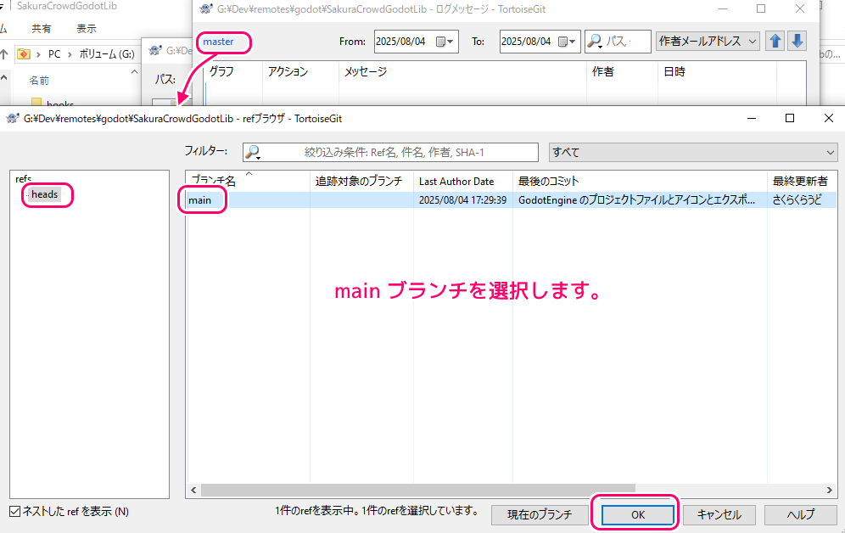Image resolution: width=845 pixels, height=533 pixels.
Task: Sort by Last Author Date column header
Action: [456, 181]
